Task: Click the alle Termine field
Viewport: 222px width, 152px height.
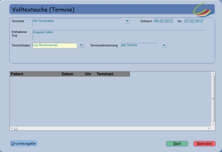Action: click(139, 45)
